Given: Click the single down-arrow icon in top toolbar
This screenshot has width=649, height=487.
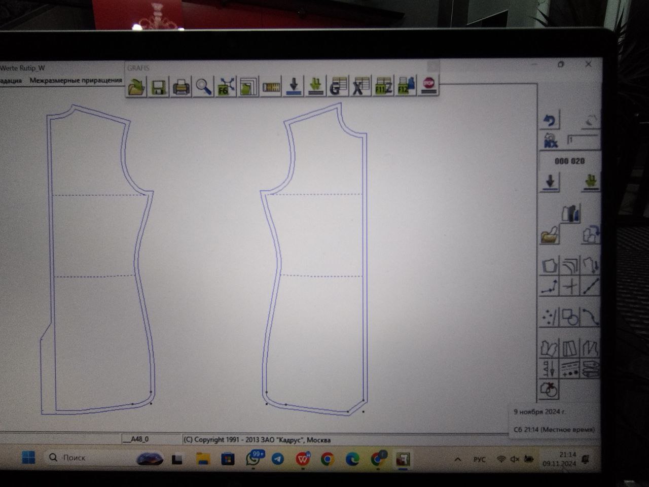Looking at the screenshot, I should tap(294, 86).
